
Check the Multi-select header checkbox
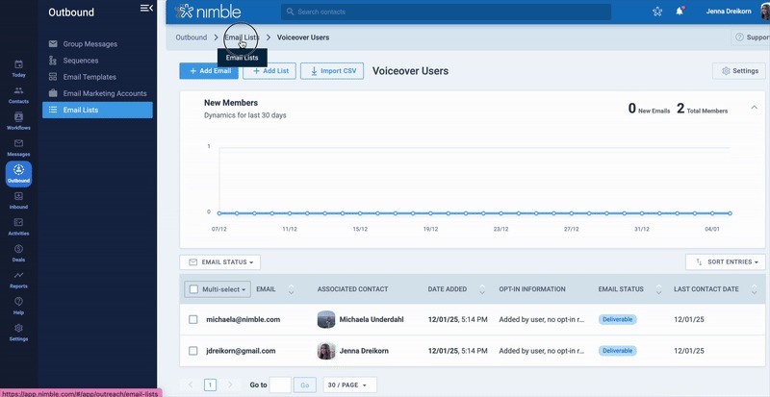tap(193, 288)
